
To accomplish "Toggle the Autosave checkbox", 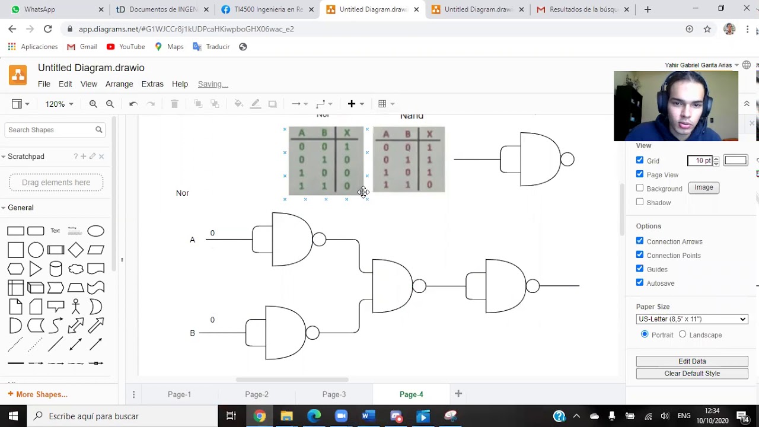I will tap(640, 283).
